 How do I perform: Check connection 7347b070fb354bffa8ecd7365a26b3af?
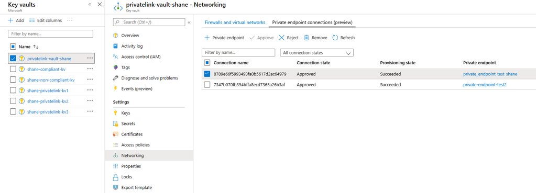coord(207,85)
